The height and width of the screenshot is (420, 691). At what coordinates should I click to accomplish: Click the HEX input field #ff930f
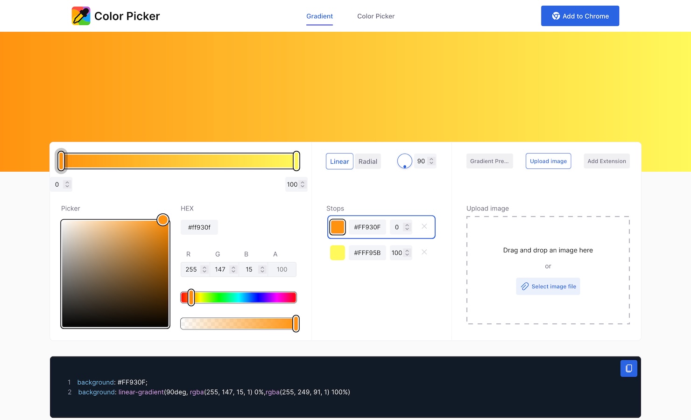(x=199, y=227)
